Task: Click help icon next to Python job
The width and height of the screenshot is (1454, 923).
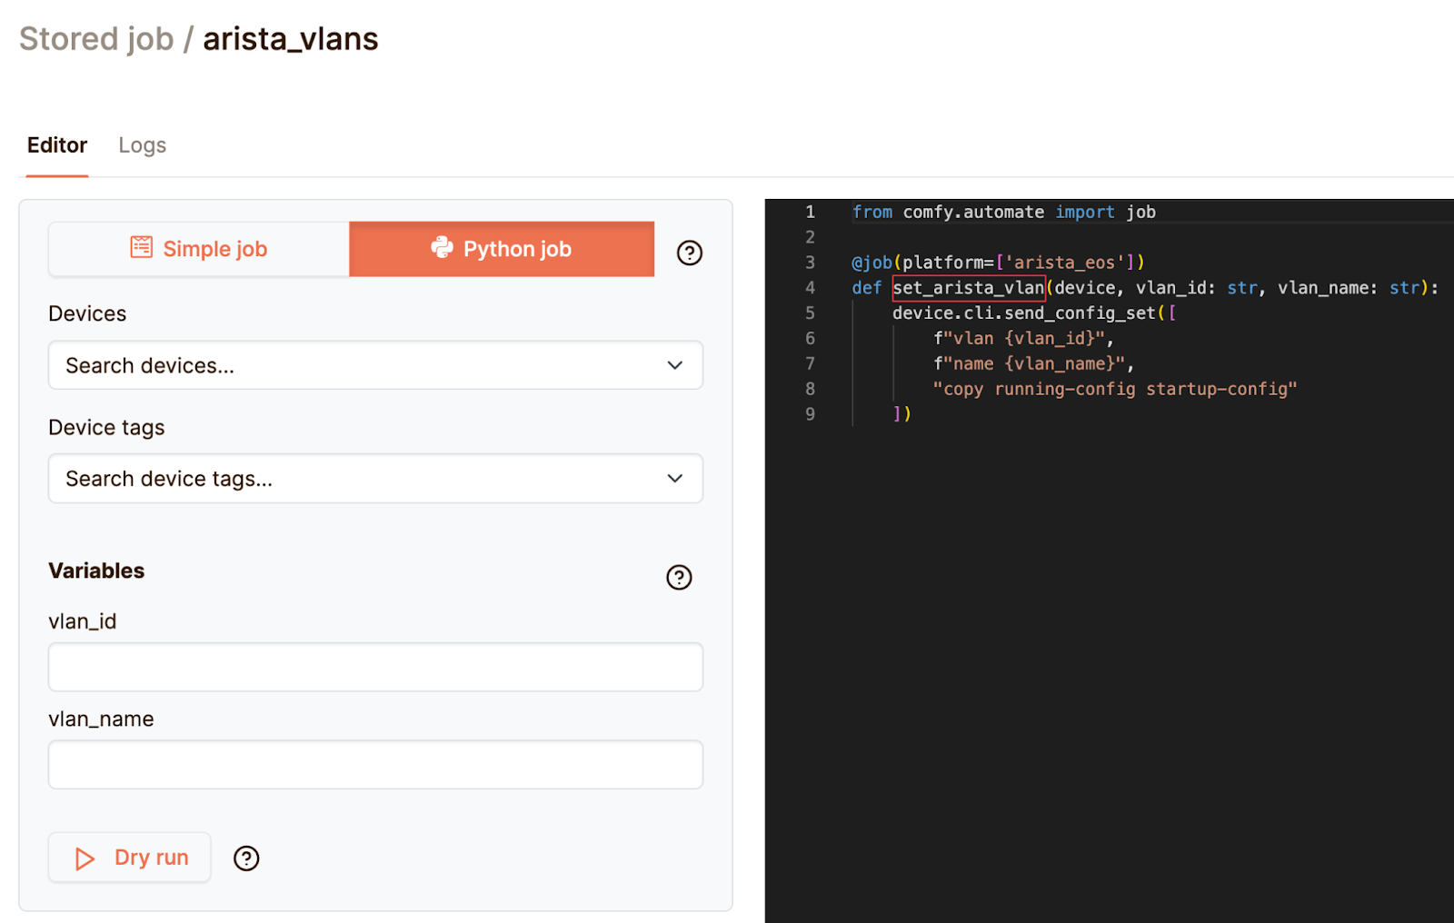Action: 689,253
